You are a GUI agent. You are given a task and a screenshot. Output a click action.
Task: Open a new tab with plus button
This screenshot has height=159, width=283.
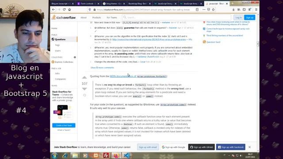tap(233, 4)
